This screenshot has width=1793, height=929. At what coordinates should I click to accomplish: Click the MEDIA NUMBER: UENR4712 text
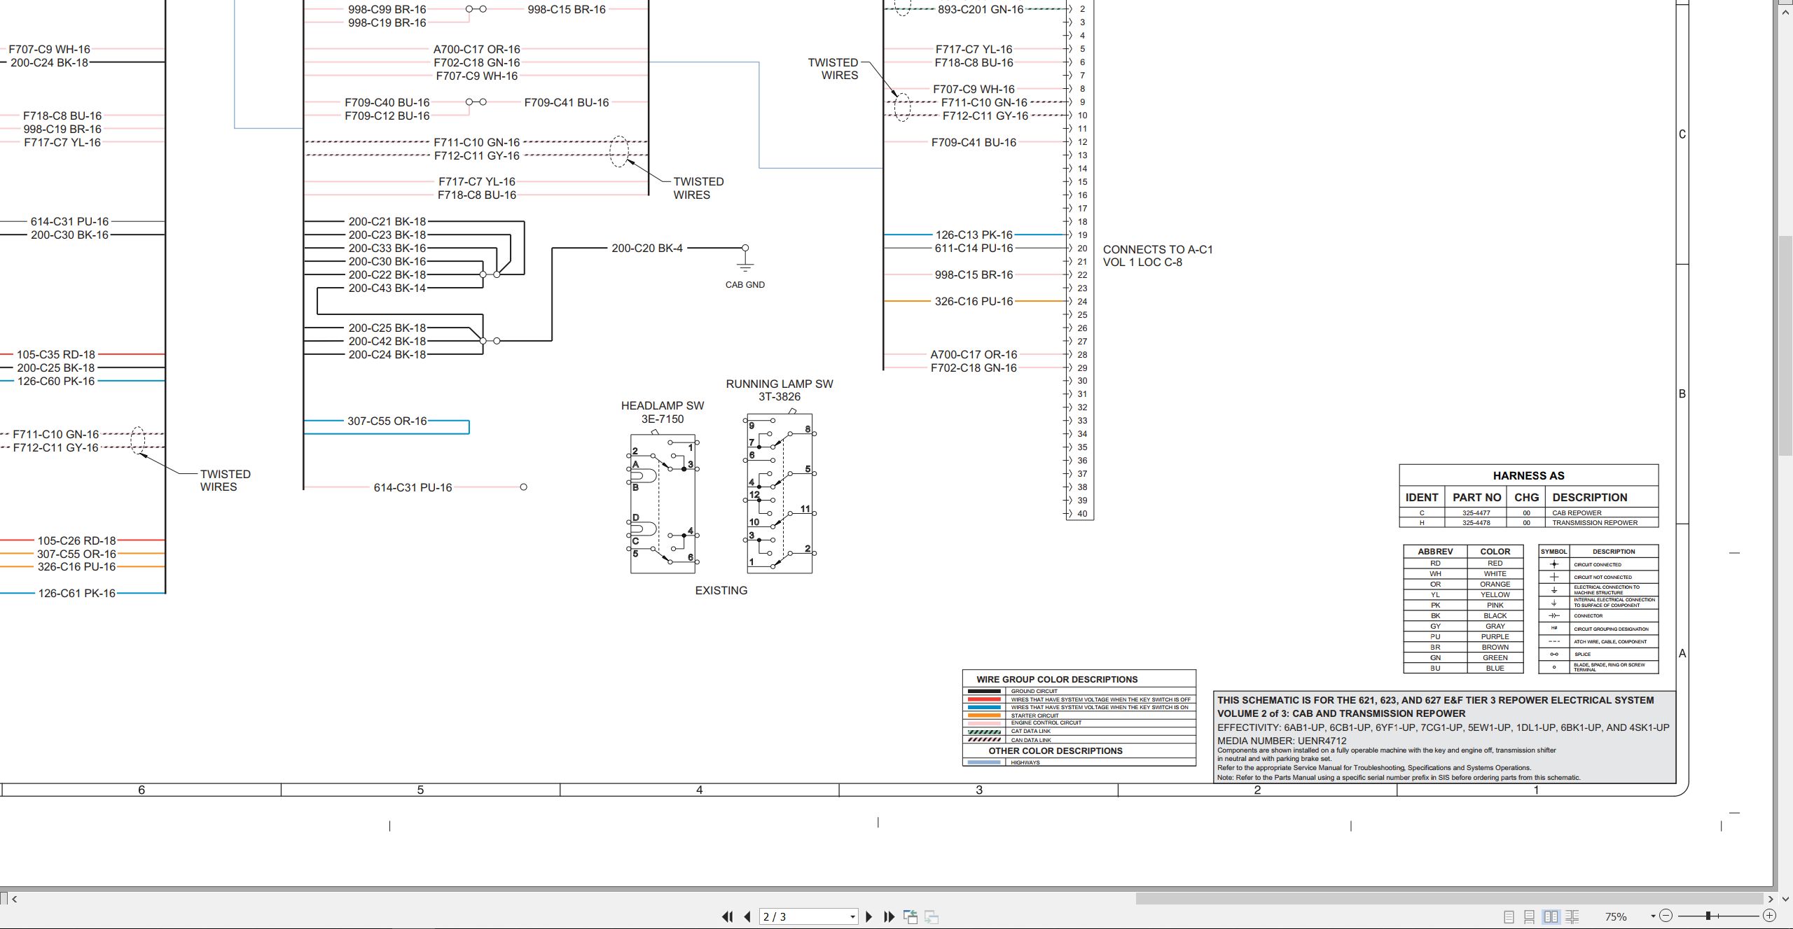1282,741
